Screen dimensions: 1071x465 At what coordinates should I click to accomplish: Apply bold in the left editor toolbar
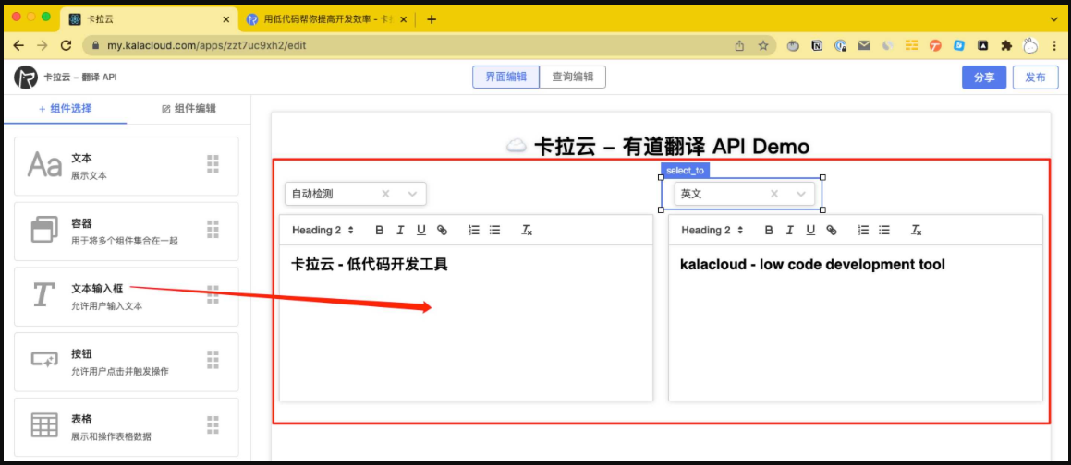pos(379,231)
